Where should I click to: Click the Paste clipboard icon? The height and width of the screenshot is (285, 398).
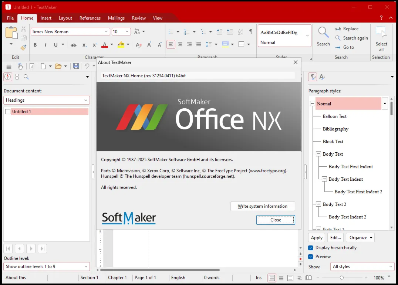11,33
